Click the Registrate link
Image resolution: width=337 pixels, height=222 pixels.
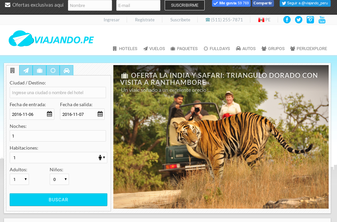[145, 20]
